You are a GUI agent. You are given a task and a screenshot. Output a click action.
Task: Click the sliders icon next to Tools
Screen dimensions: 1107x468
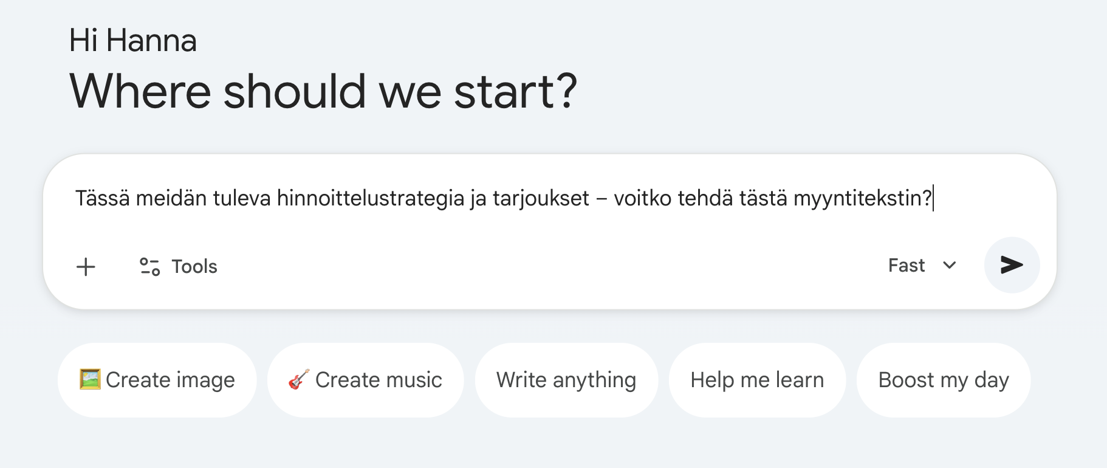pos(149,266)
